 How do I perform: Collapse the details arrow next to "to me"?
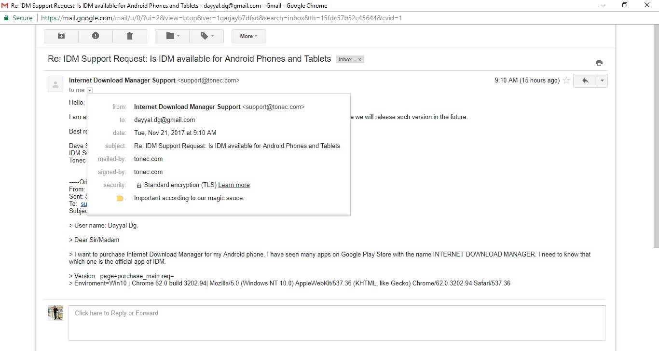click(x=90, y=90)
